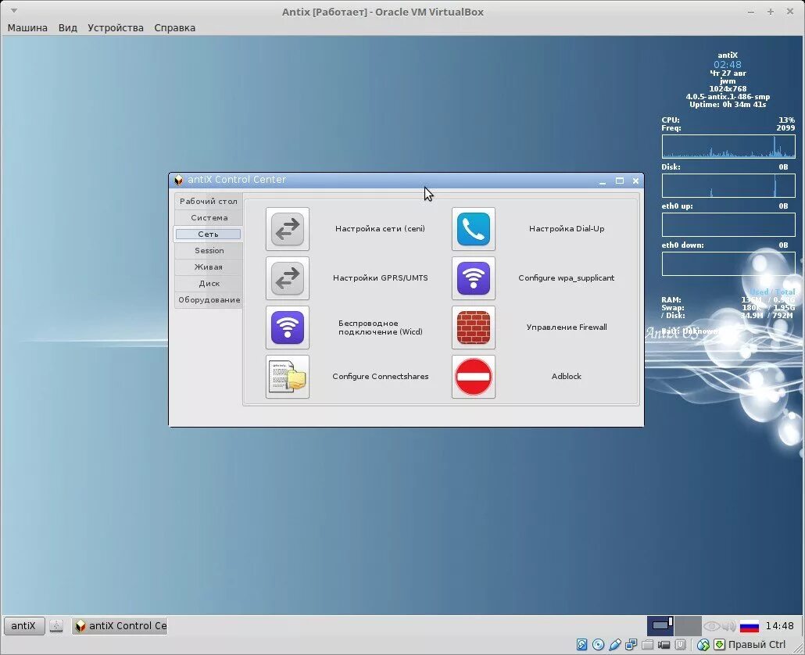Click the host key green arrow icon

click(719, 645)
